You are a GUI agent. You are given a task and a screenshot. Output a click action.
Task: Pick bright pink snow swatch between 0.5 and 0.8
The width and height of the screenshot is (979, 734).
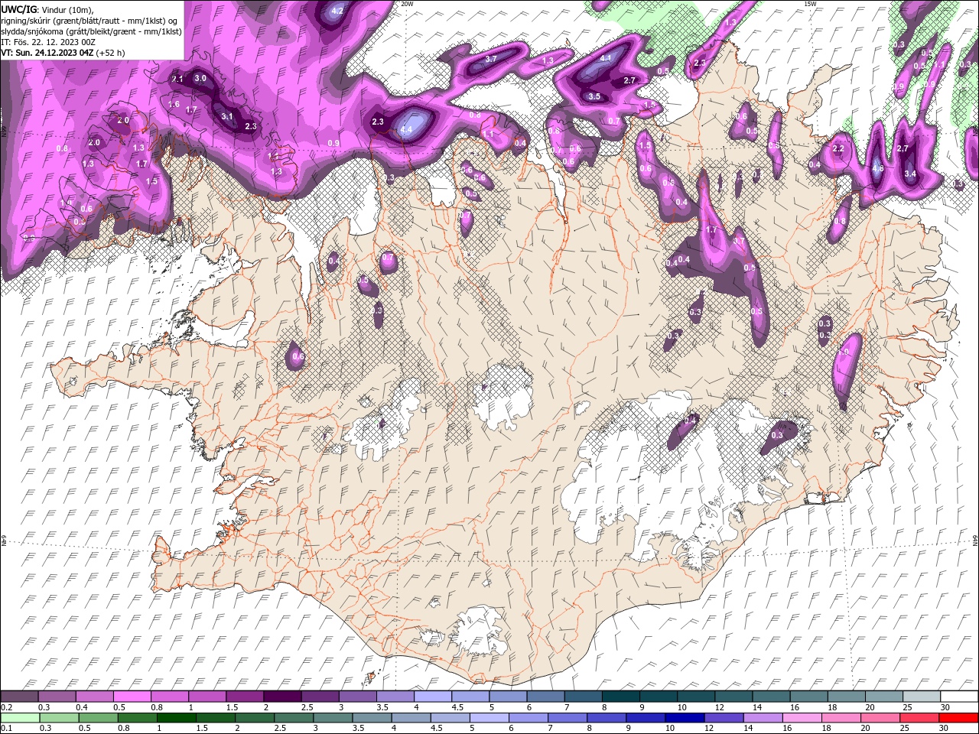point(133,697)
